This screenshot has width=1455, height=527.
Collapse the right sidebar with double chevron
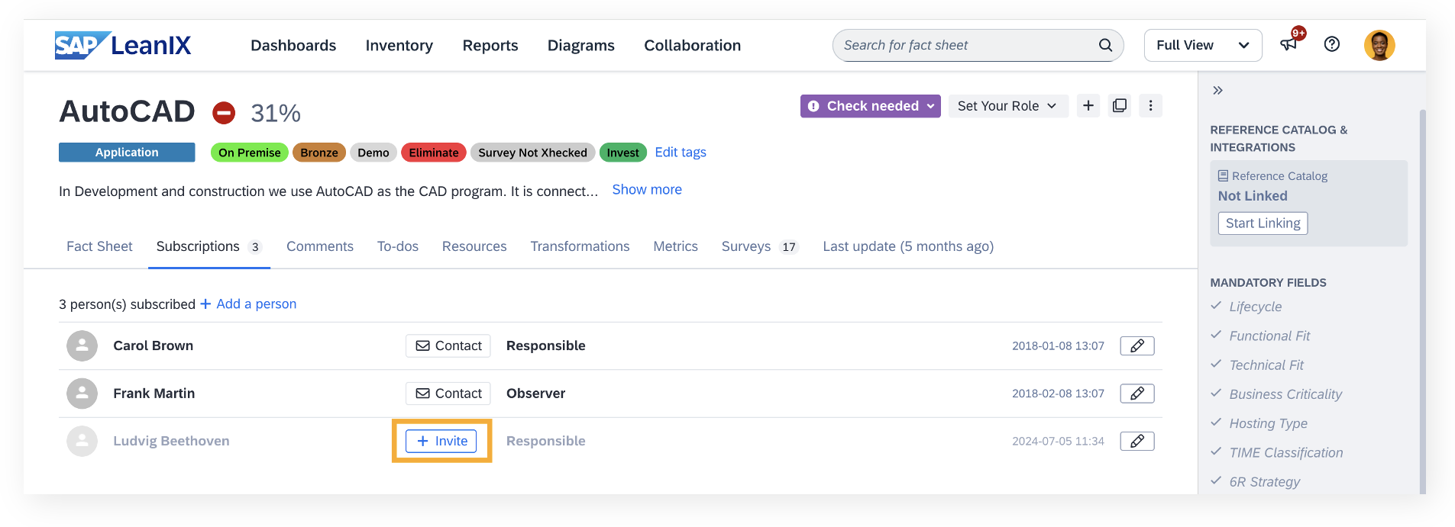point(1218,90)
